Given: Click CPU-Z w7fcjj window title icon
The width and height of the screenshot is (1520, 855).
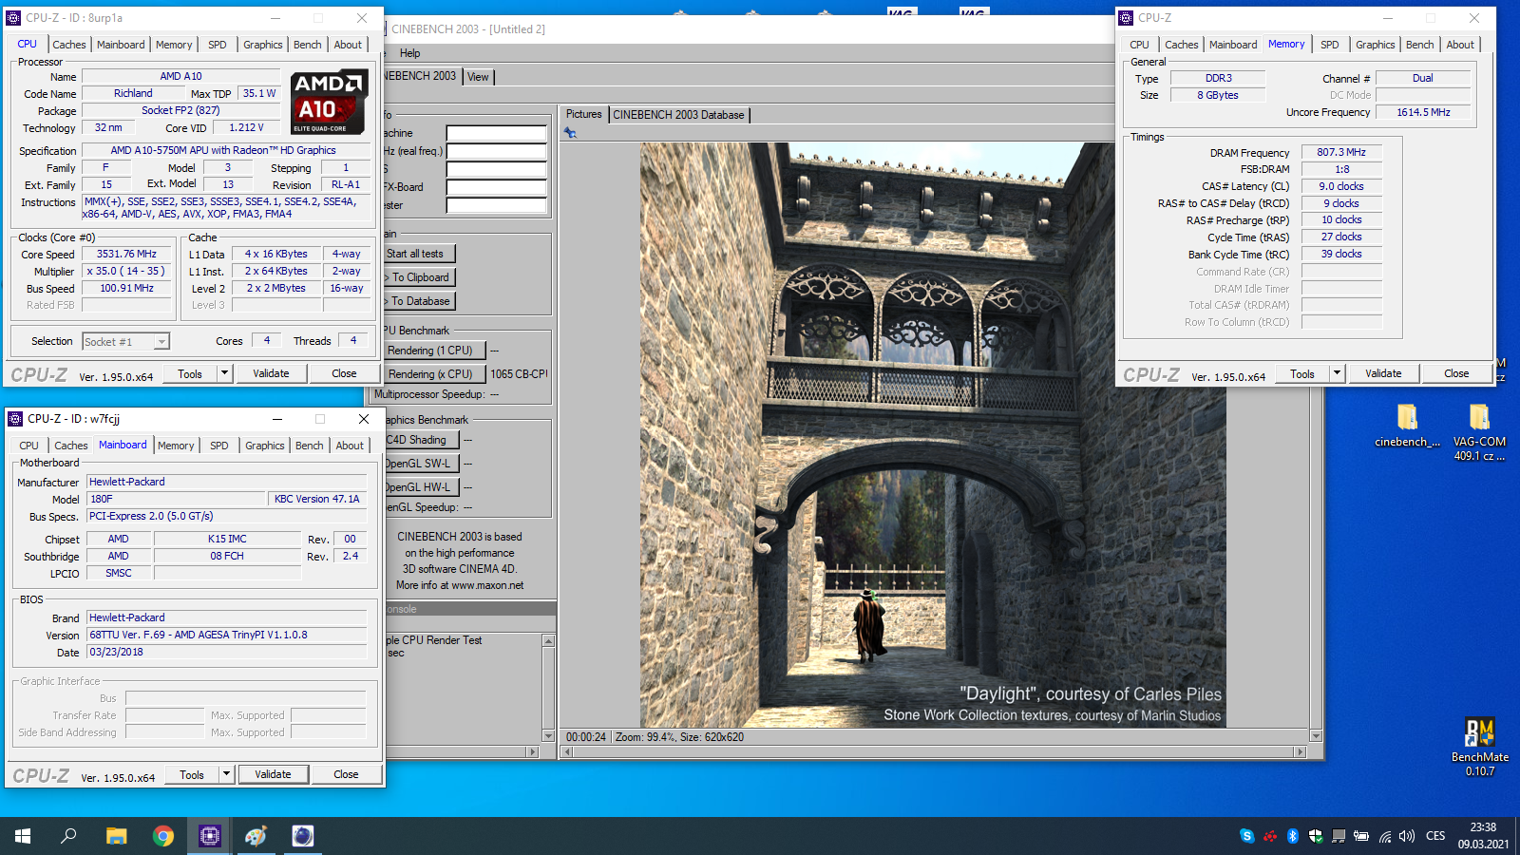Looking at the screenshot, I should pos(16,419).
